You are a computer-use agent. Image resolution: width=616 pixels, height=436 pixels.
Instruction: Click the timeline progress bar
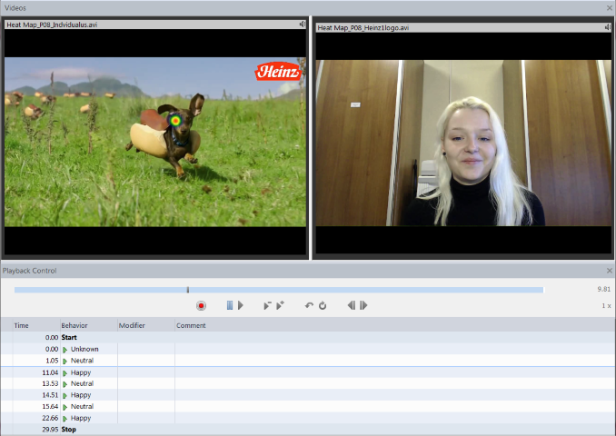tap(279, 290)
